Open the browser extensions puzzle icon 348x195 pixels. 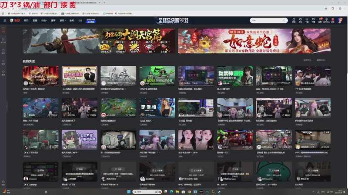coord(333,8)
